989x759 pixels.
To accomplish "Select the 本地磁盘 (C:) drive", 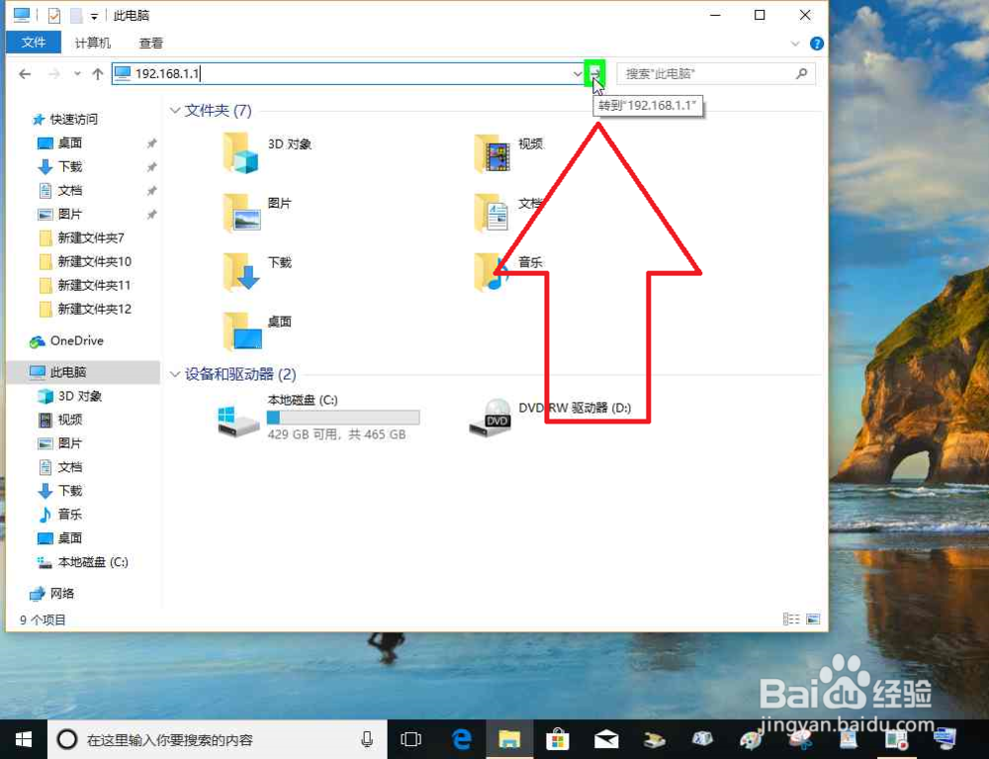I will [x=318, y=417].
